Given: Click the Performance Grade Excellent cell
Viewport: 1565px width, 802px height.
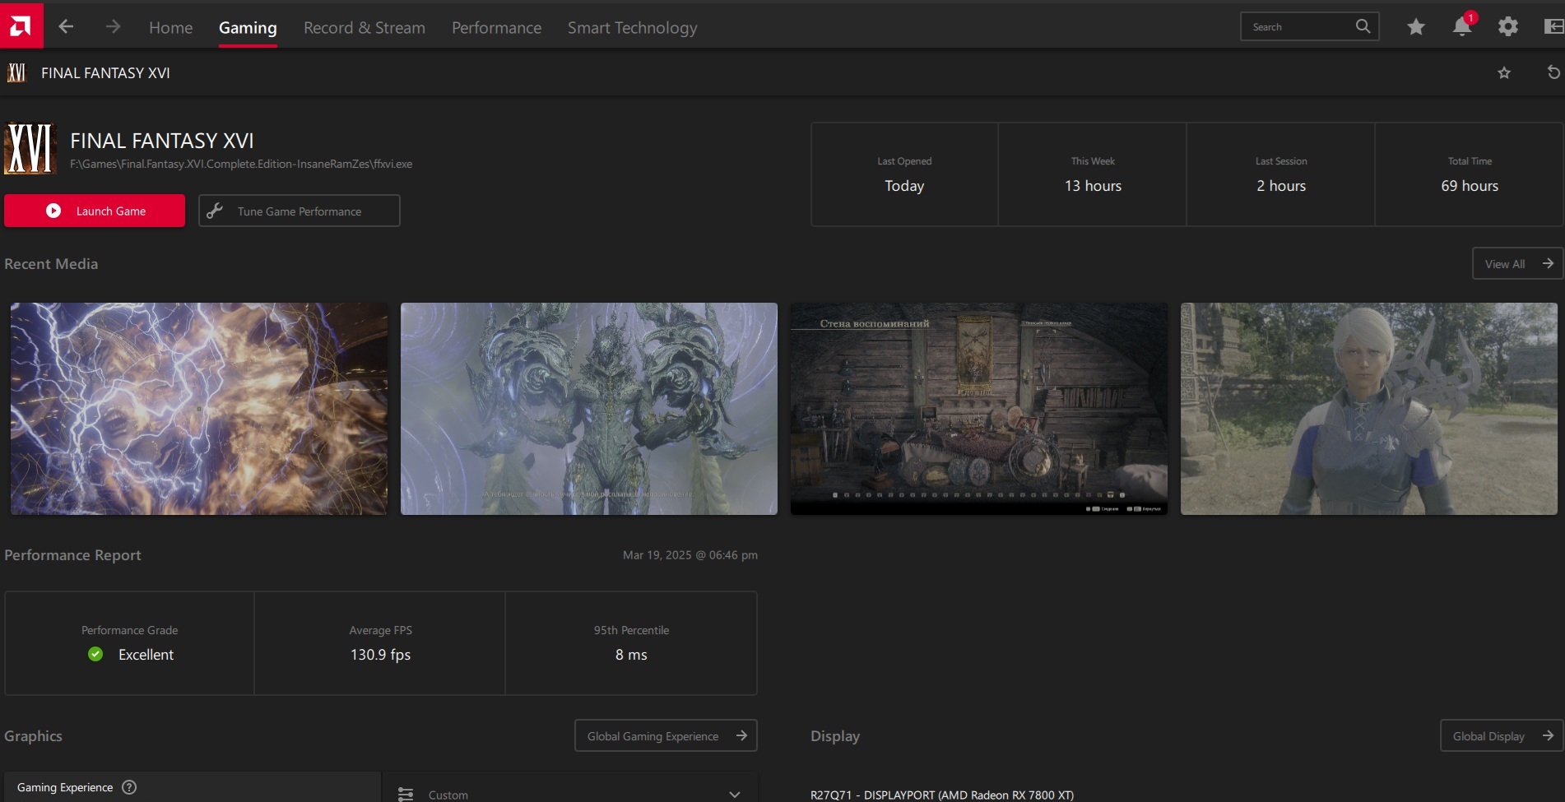Looking at the screenshot, I should point(129,643).
